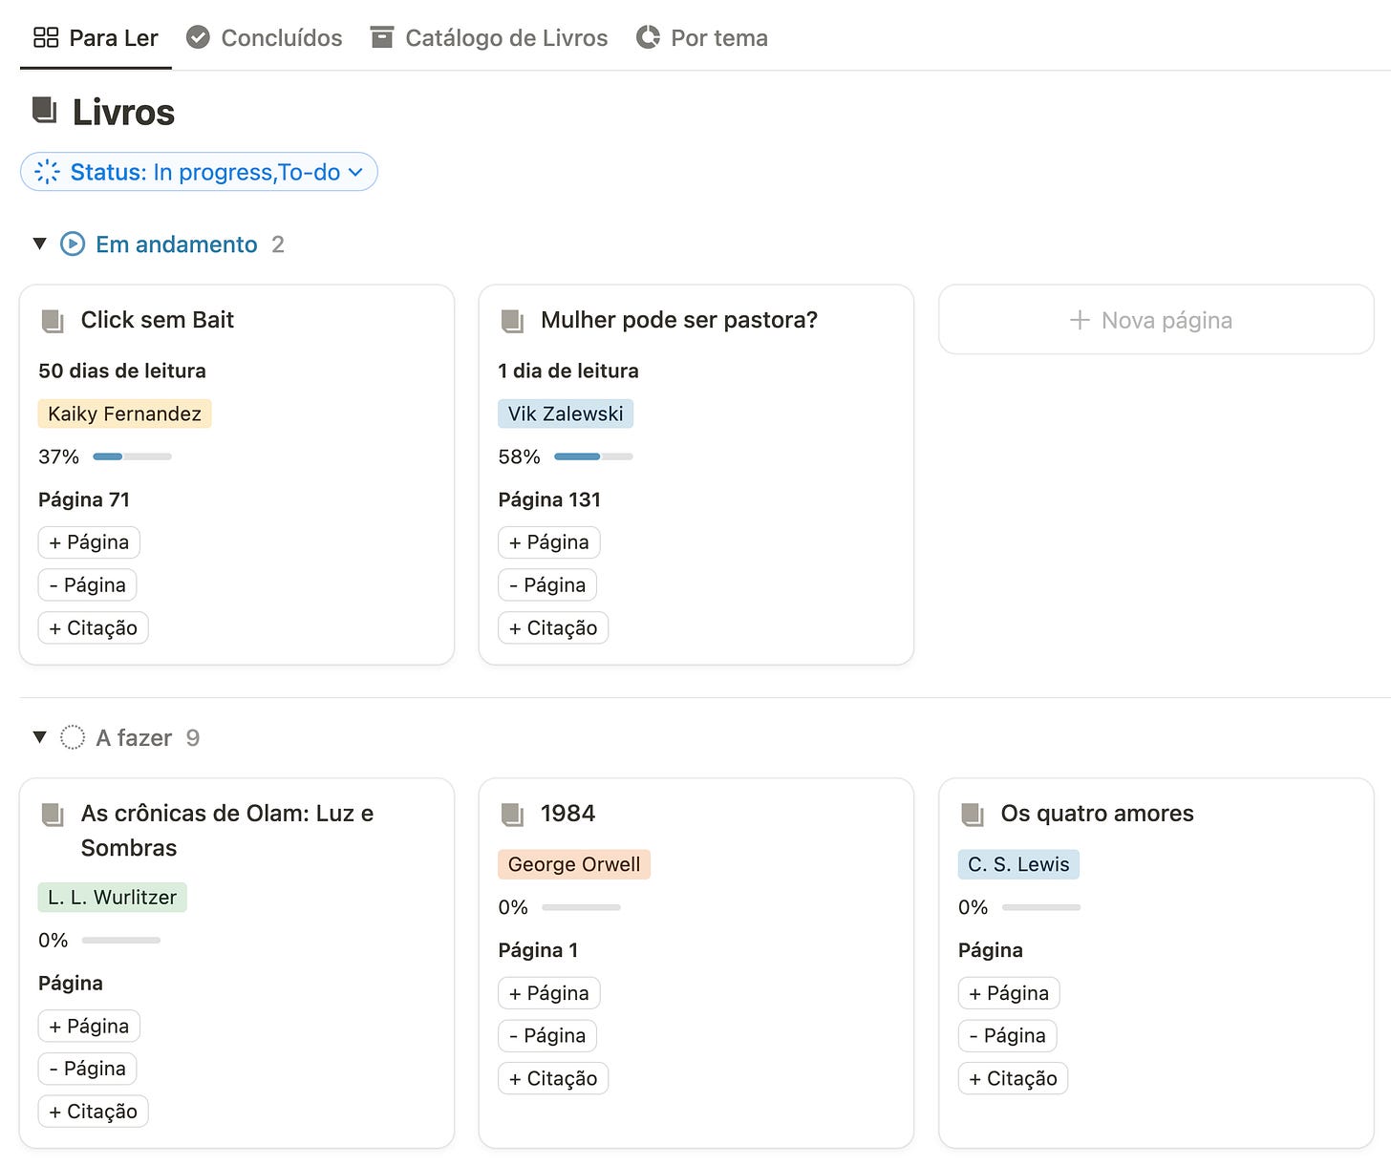Click - Página on Mulher pode ser pastora
The width and height of the screenshot is (1391, 1166).
tap(547, 585)
